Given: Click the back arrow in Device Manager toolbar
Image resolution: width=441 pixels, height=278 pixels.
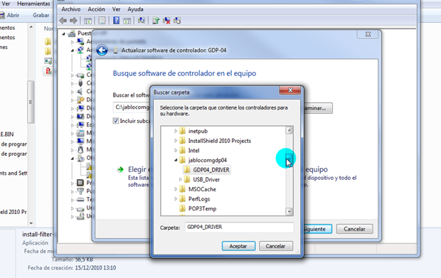Looking at the screenshot, I should coord(63,21).
